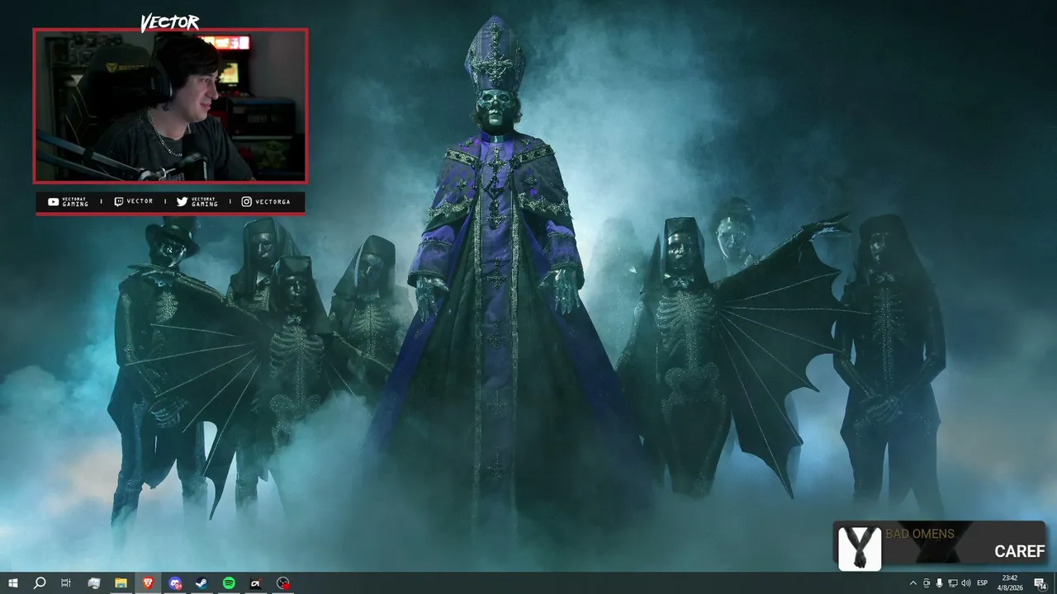1057x594 pixels.
Task: Open network status in the tray
Action: [x=952, y=583]
